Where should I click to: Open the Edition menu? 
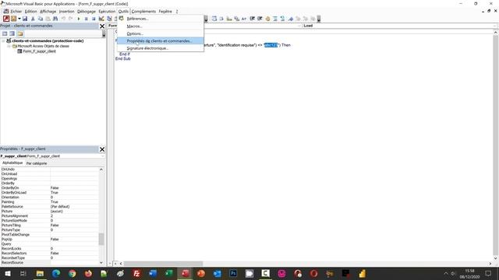tap(31, 12)
